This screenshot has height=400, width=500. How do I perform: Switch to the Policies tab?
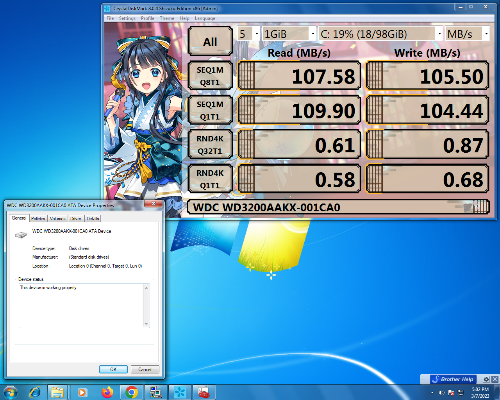pos(38,219)
